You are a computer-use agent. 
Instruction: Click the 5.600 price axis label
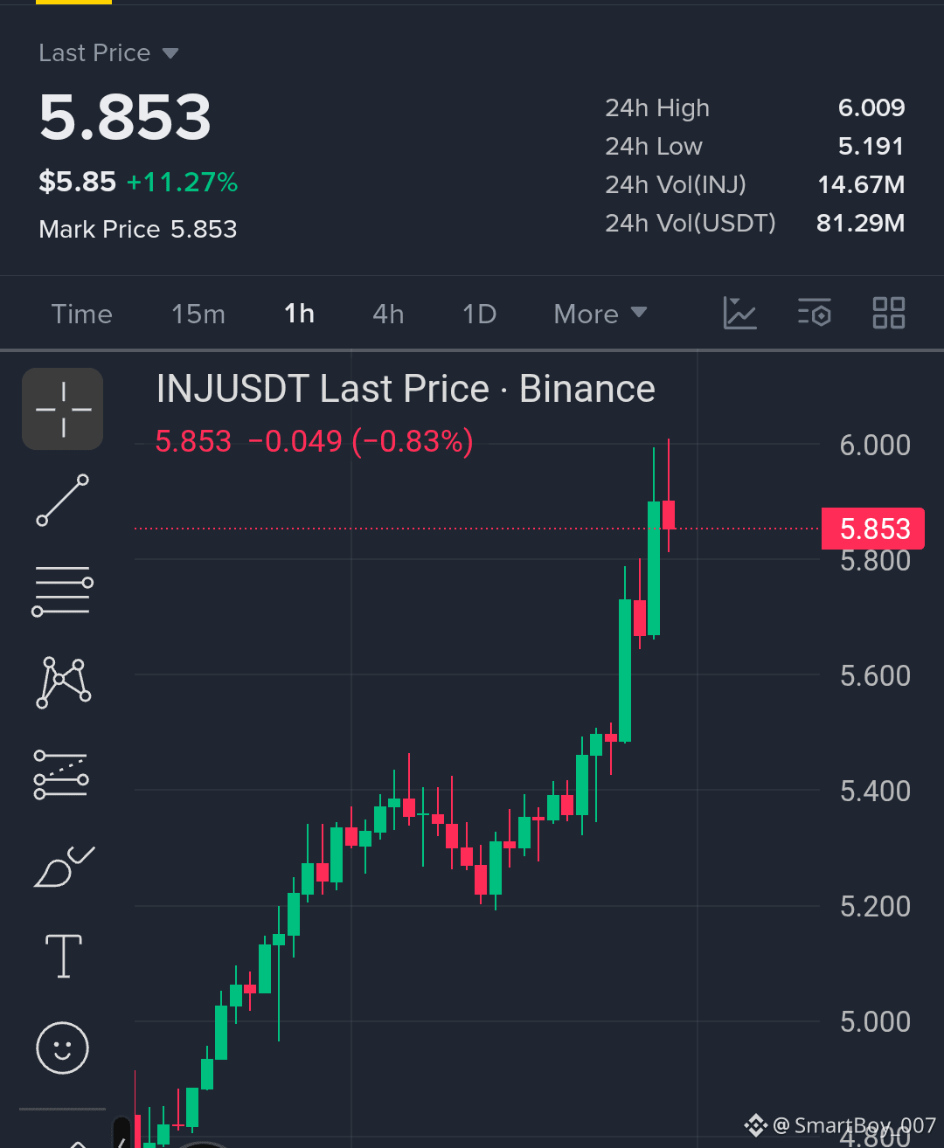[875, 675]
